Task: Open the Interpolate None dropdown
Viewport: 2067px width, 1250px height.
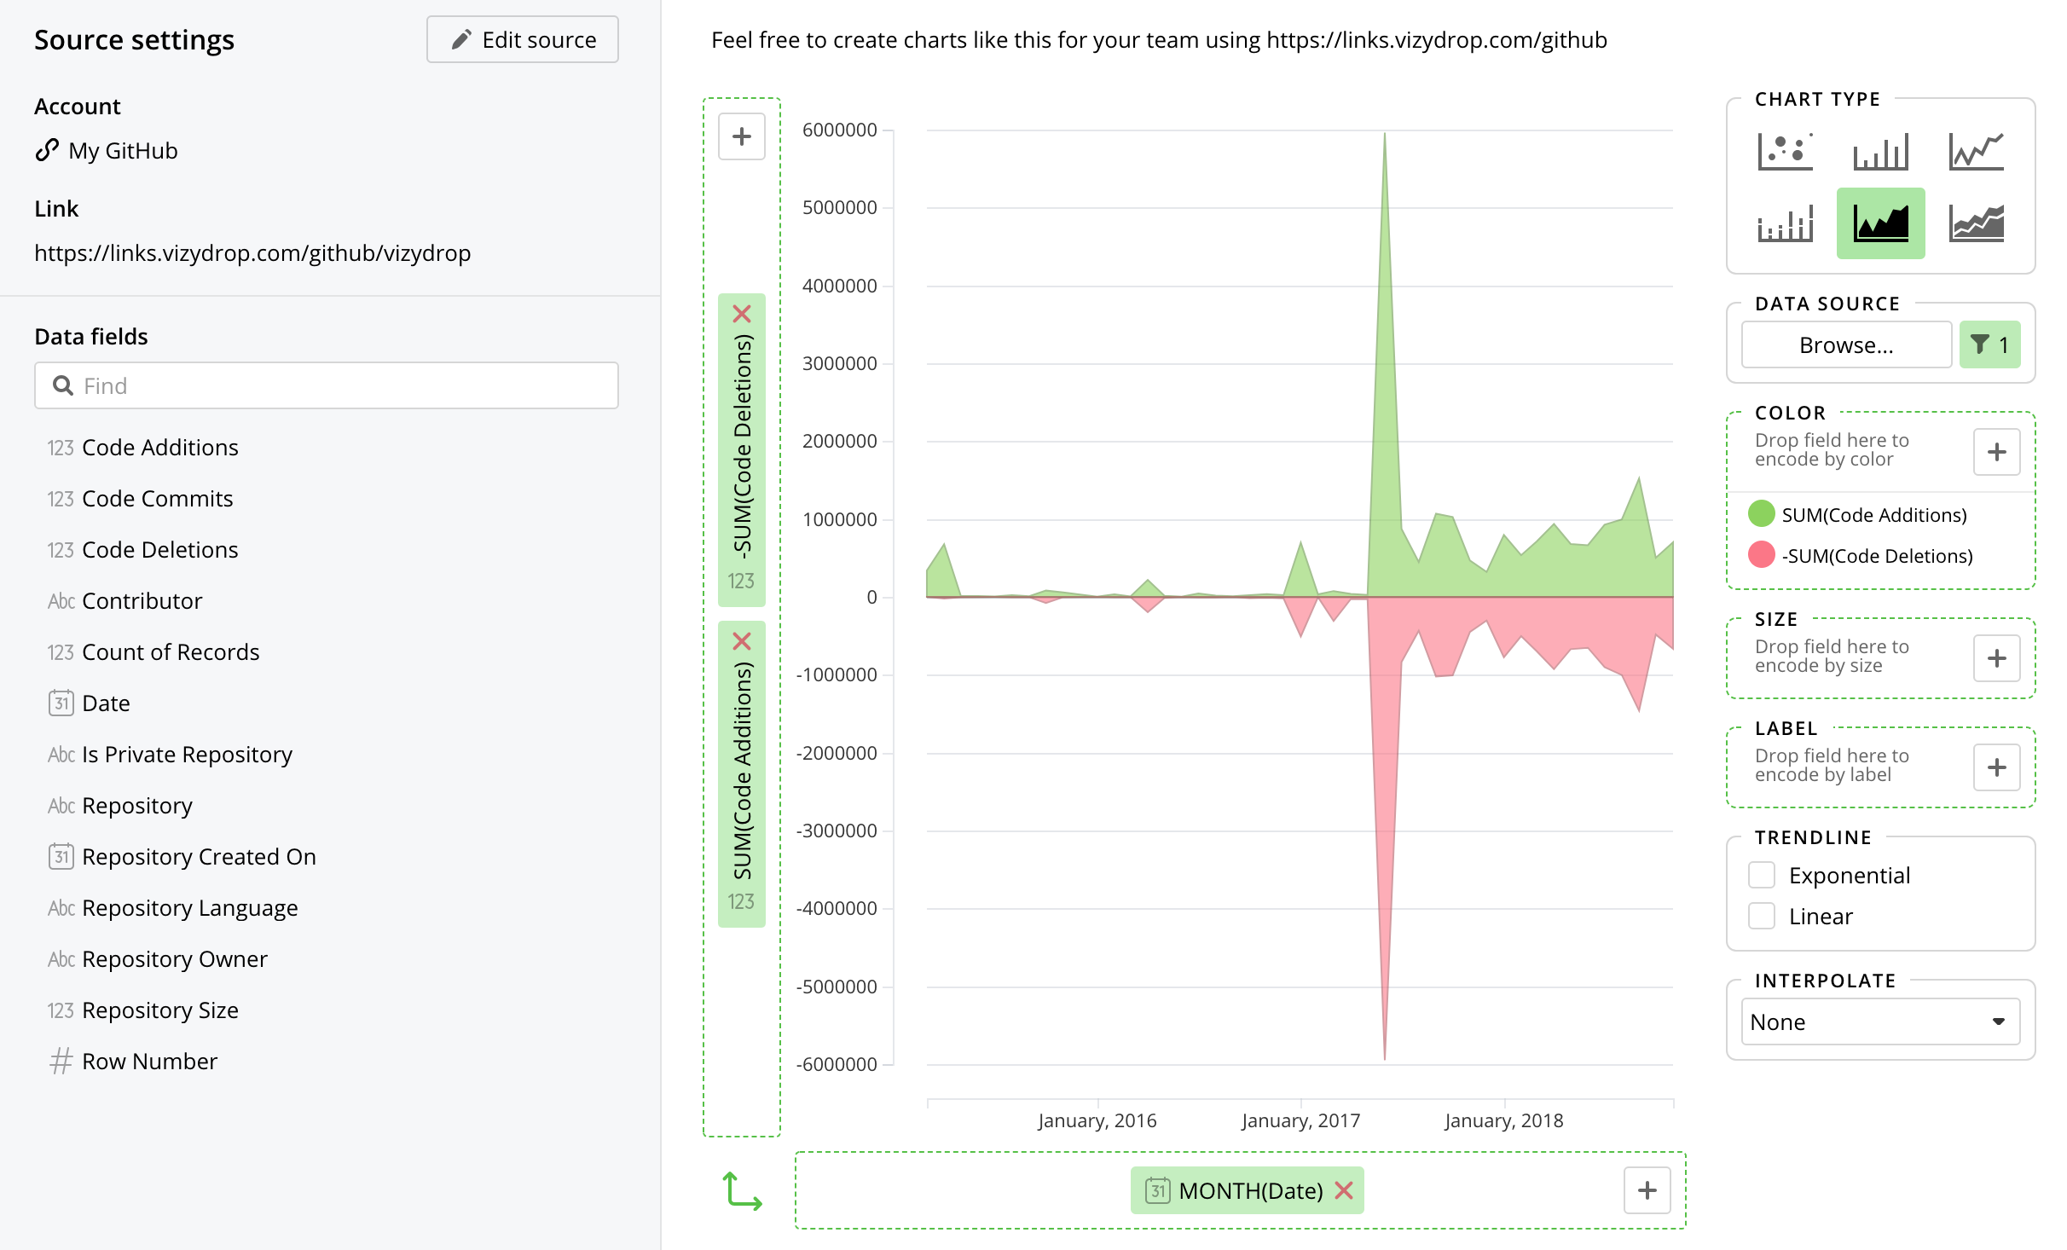Action: pos(1880,1021)
